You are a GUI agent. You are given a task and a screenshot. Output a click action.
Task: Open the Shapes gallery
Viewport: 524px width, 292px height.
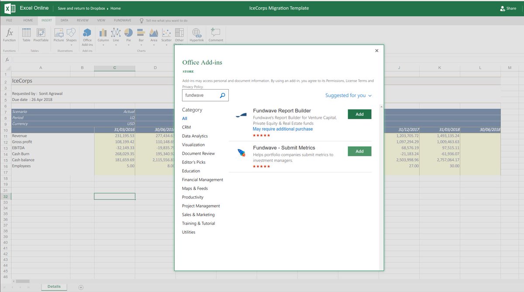[71, 37]
